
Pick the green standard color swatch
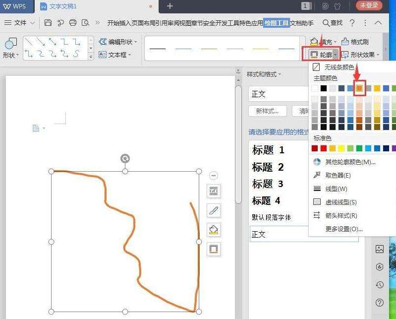tap(359, 148)
